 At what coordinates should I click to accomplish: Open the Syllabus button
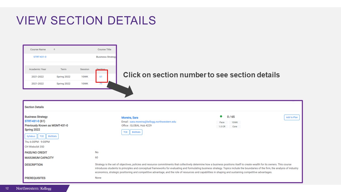(x=31, y=136)
